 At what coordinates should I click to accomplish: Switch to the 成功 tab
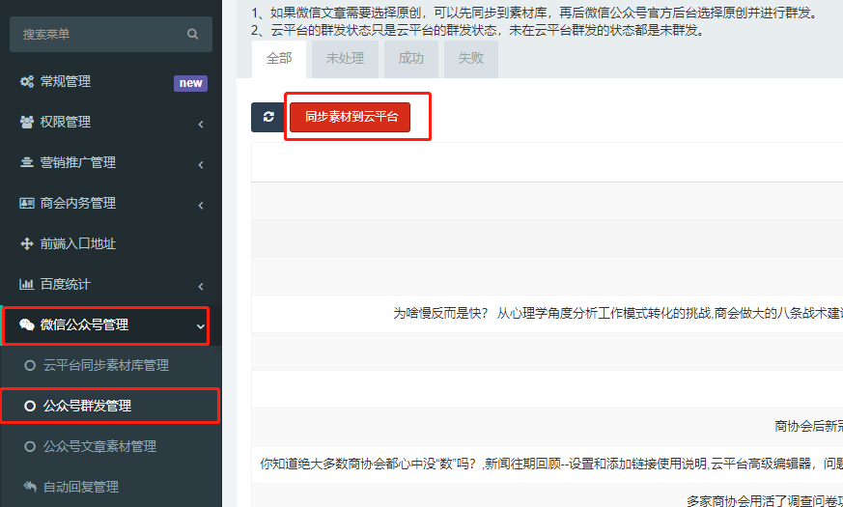click(x=410, y=59)
